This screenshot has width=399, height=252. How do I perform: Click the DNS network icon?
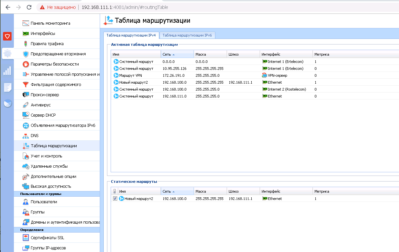click(x=26, y=136)
